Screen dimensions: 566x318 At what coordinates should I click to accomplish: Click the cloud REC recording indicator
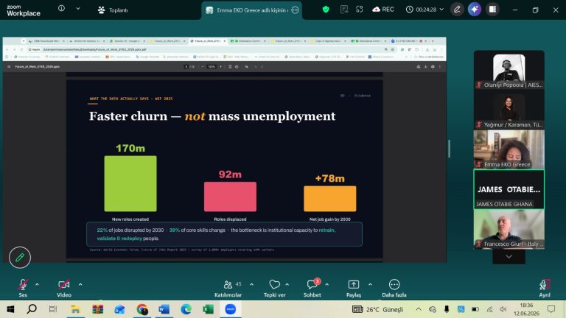click(383, 10)
